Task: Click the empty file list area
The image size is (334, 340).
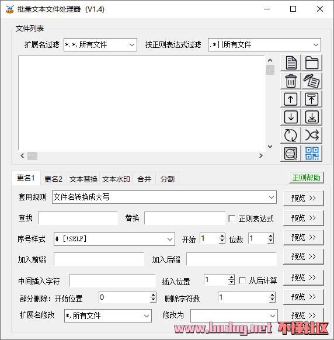Action: (x=142, y=103)
